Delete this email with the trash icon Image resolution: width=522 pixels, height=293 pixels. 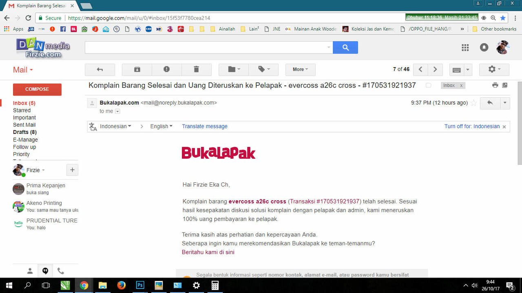pos(196,70)
